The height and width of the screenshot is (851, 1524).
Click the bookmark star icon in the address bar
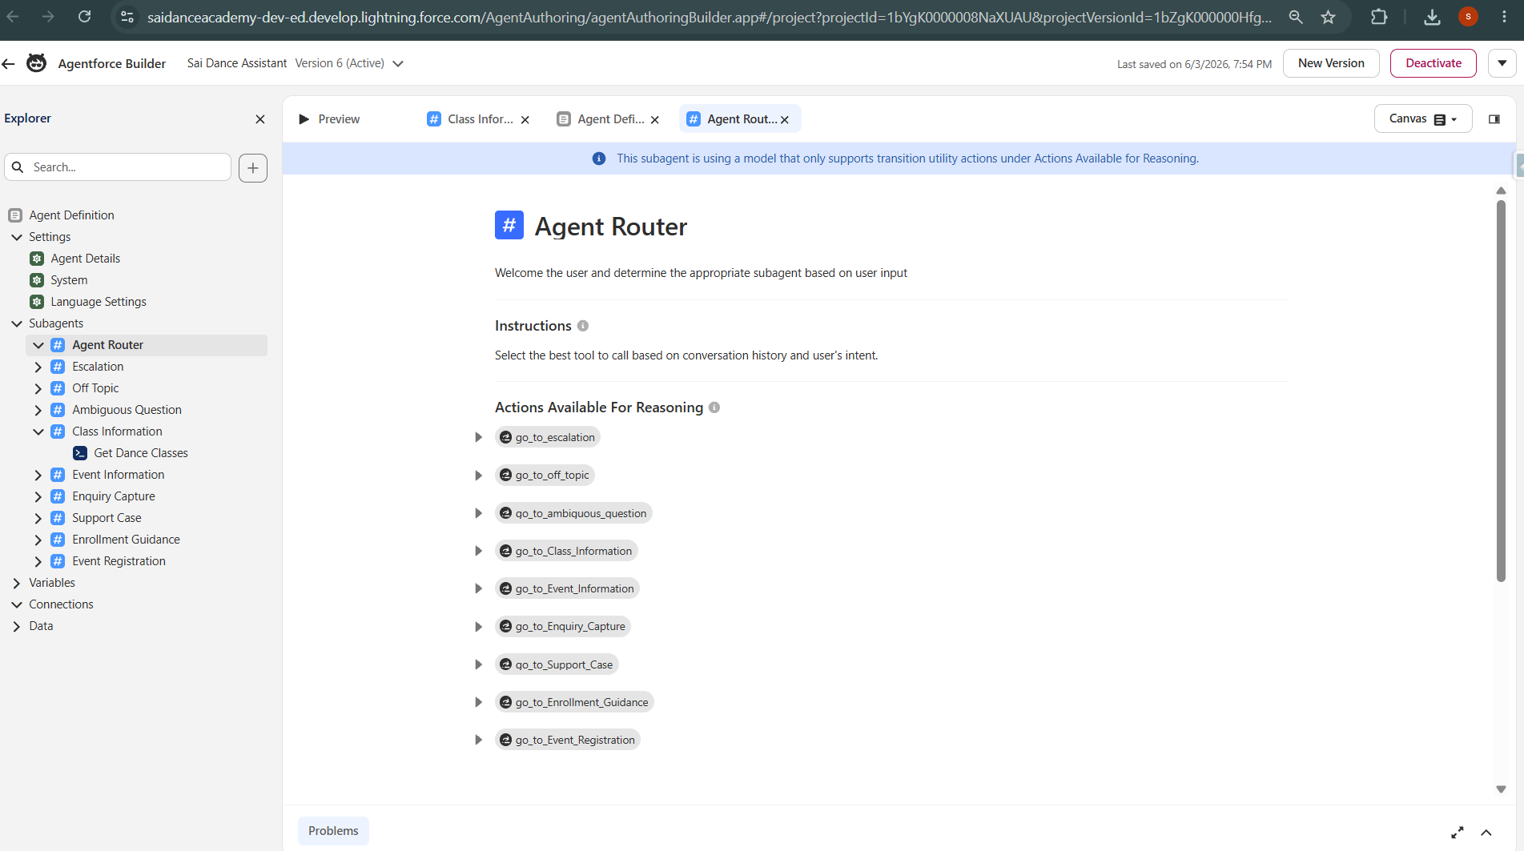pos(1328,17)
